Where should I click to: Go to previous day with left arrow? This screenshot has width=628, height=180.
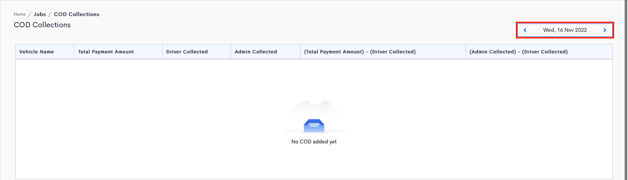pyautogui.click(x=525, y=30)
